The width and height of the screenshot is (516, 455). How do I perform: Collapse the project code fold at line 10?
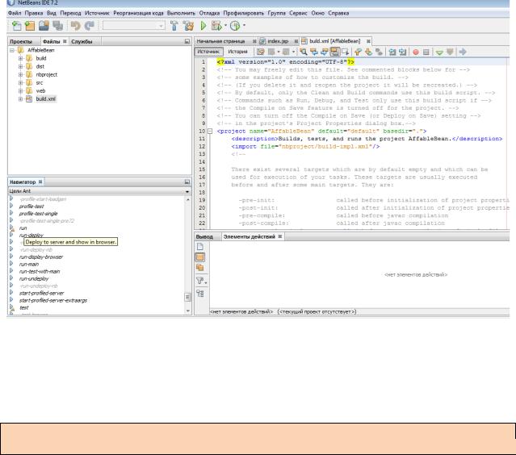pos(210,131)
